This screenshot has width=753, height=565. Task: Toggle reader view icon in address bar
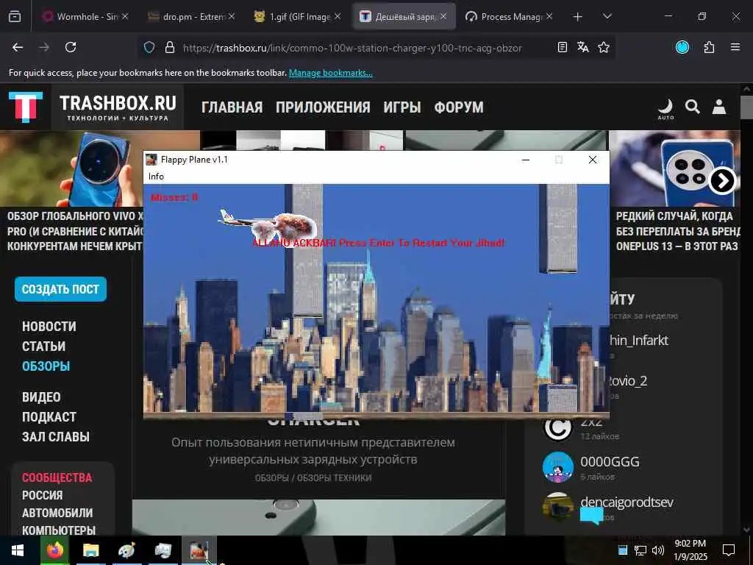click(x=563, y=47)
